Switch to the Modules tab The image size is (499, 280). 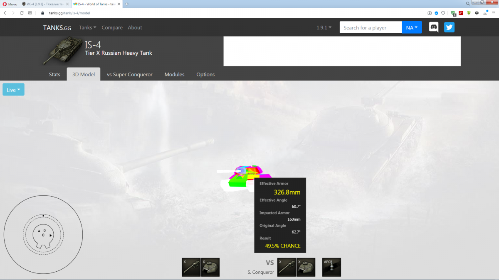click(174, 75)
